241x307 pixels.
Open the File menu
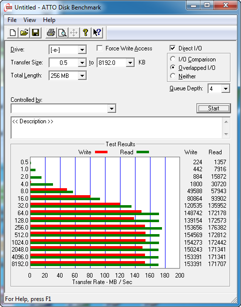(x=12, y=20)
